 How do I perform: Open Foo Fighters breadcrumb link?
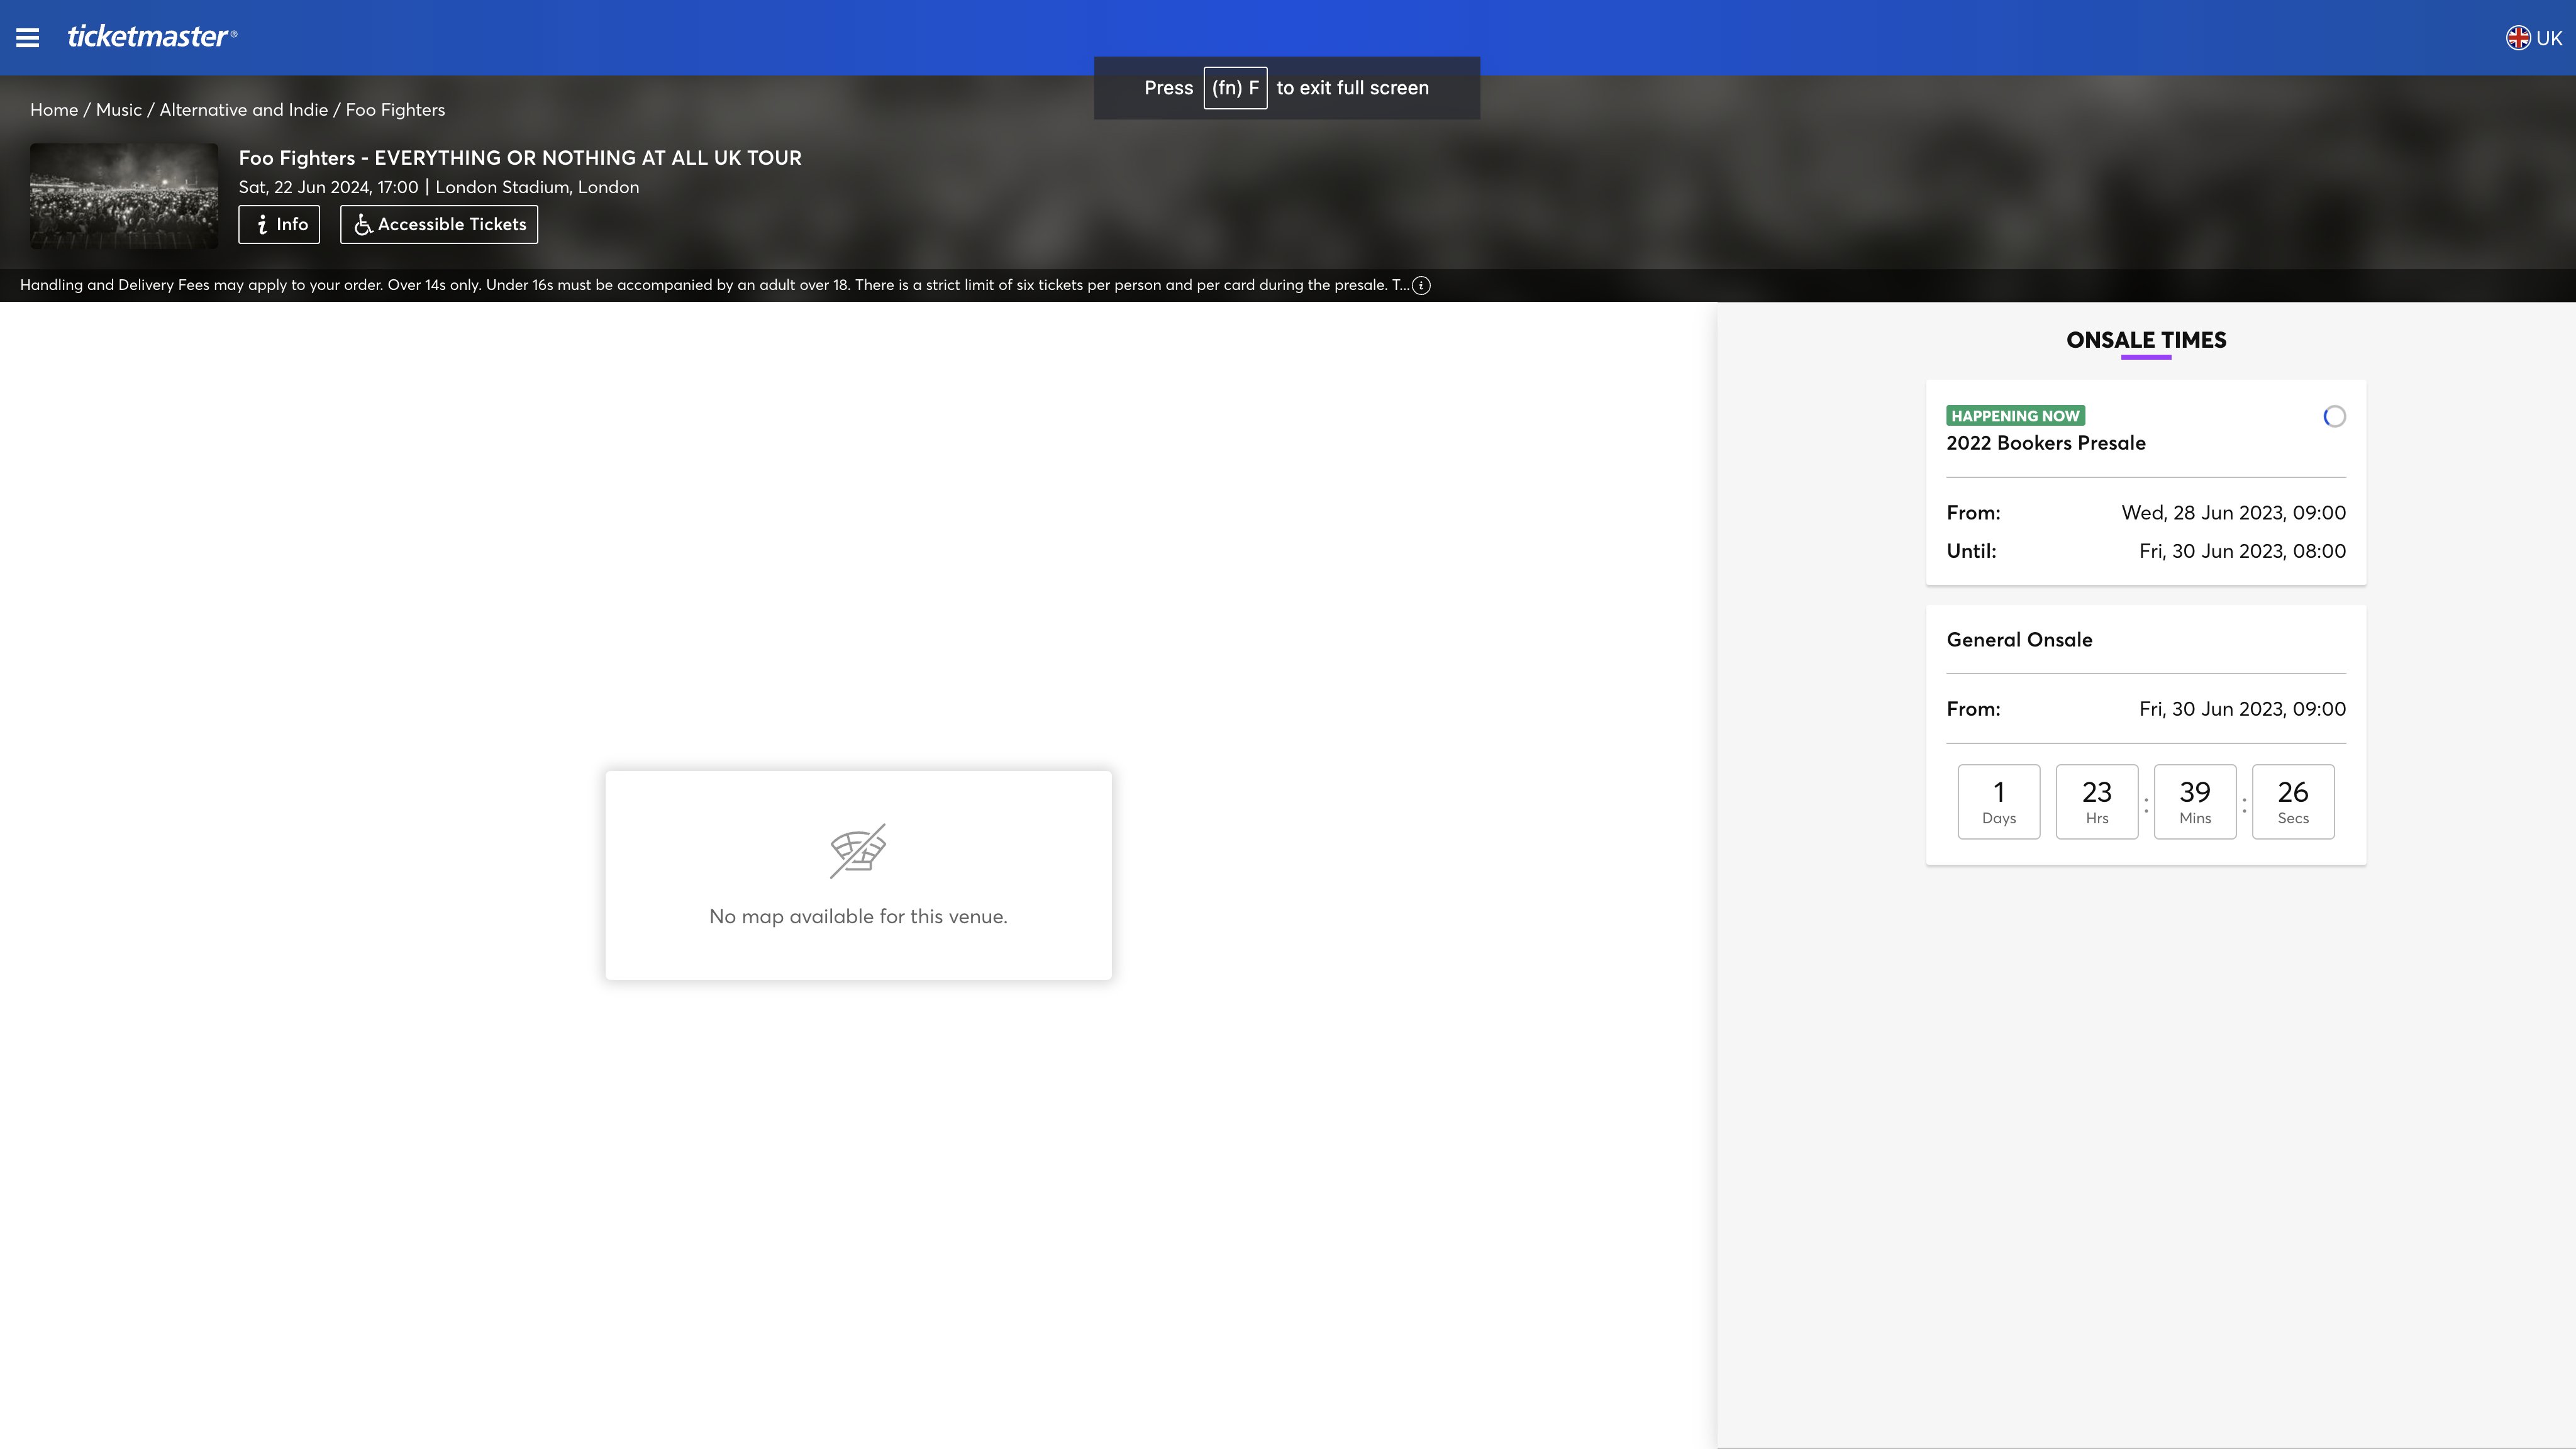pos(395,110)
